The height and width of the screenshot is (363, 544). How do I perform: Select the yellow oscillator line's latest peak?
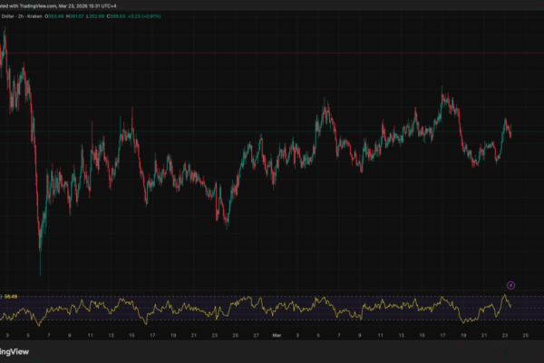tap(505, 295)
